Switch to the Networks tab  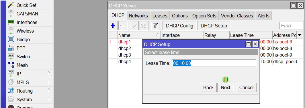(138, 16)
